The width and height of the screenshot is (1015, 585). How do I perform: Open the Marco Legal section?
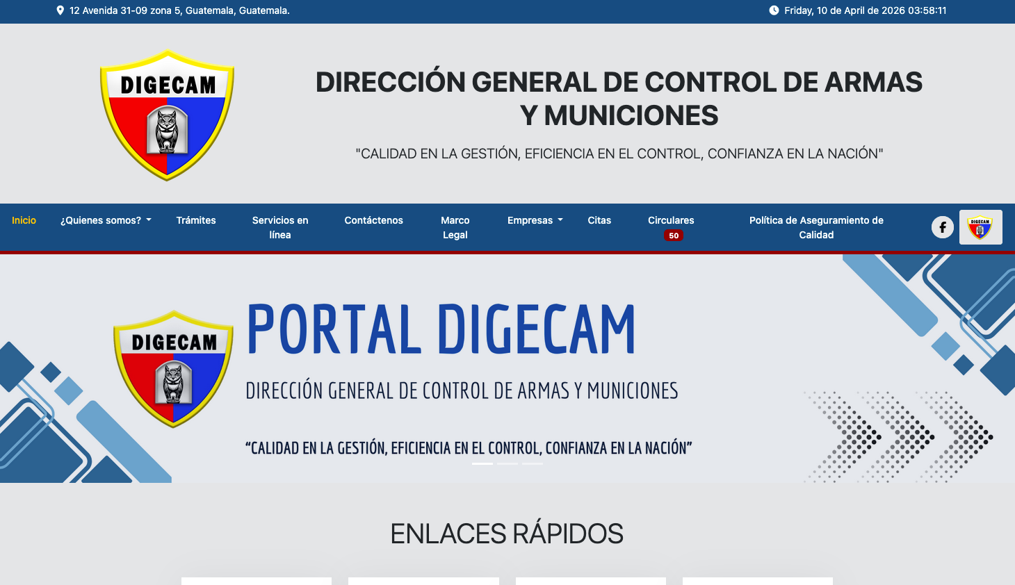click(455, 227)
